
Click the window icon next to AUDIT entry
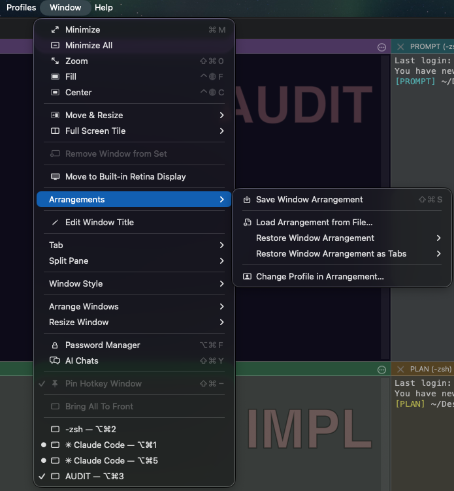coord(55,476)
